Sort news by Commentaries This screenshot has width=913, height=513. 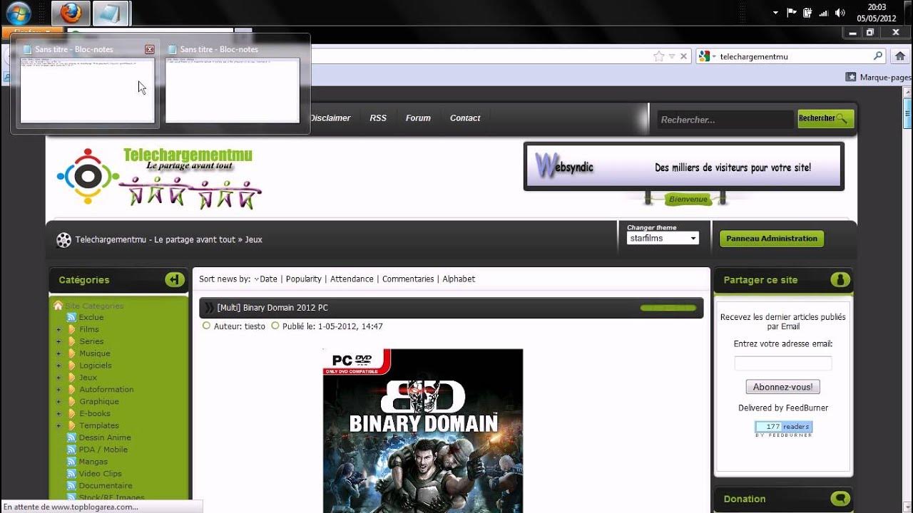[x=408, y=279]
